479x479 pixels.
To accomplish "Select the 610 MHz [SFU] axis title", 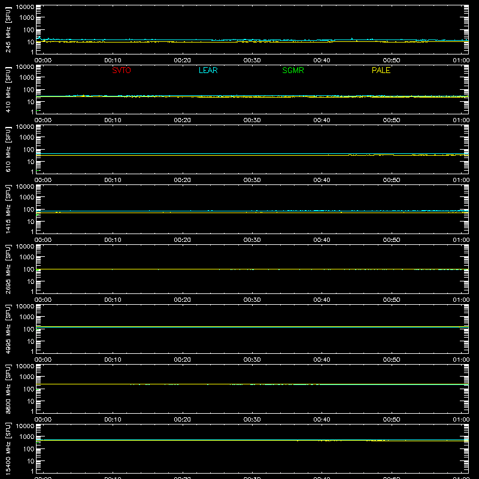I will point(8,149).
